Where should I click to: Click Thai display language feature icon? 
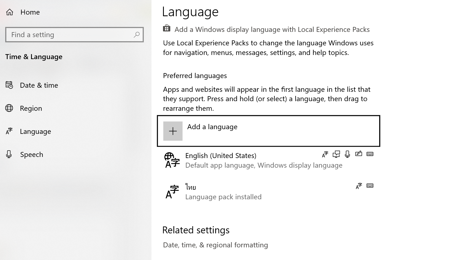click(x=359, y=186)
